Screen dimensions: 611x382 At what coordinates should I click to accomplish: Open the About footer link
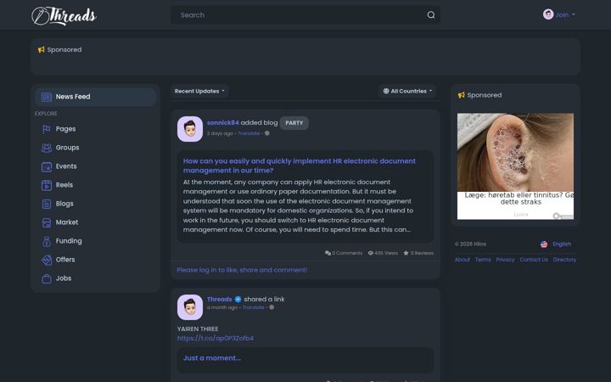[x=462, y=260]
